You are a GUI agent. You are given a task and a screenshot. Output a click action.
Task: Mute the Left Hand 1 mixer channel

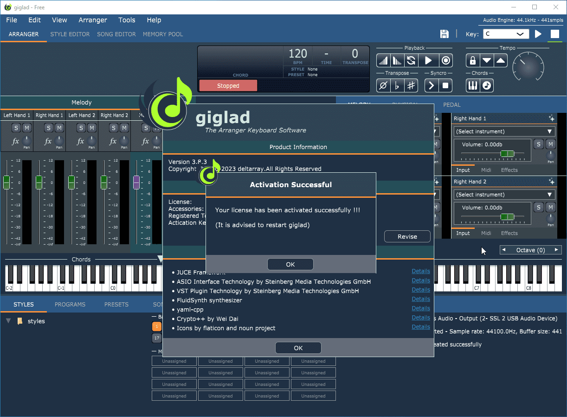(x=27, y=128)
